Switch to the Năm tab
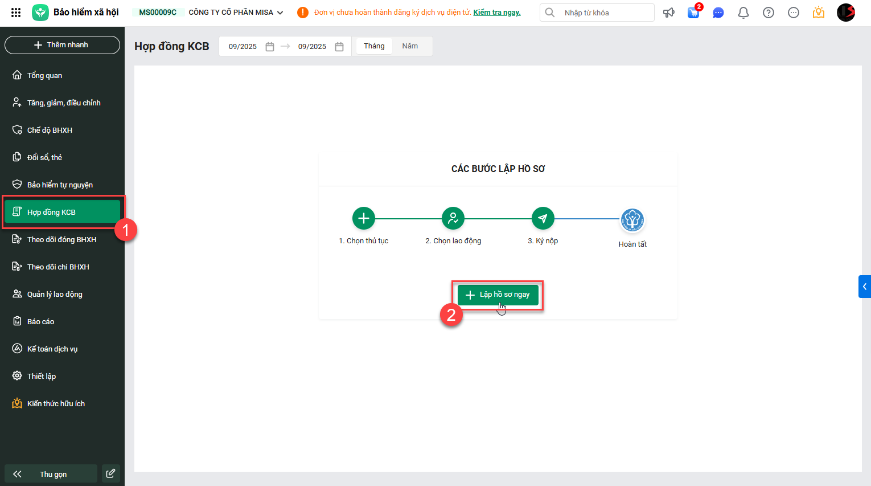Image resolution: width=871 pixels, height=486 pixels. tap(410, 46)
